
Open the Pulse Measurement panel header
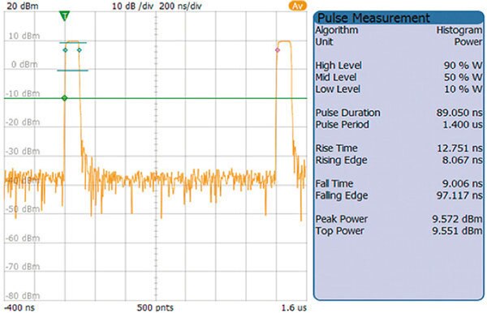click(x=399, y=18)
